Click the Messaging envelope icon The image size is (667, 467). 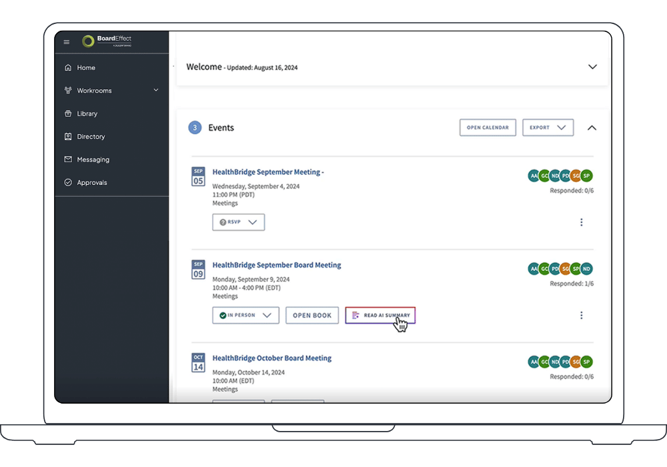click(68, 159)
